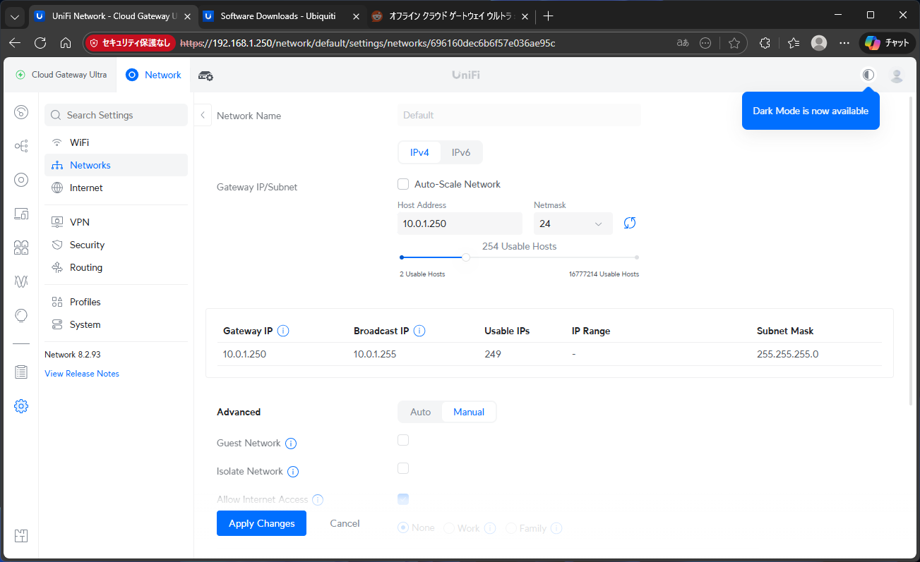Open the device manager icon in header
Viewport: 920px width, 562px height.
[x=205, y=75]
